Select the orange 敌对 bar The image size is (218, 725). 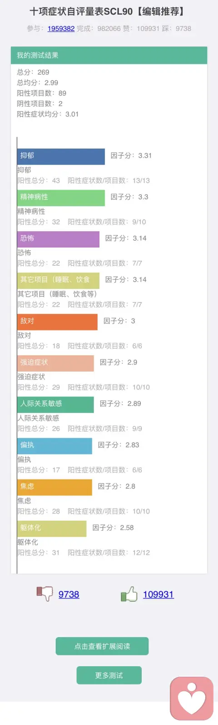pyautogui.click(x=57, y=322)
